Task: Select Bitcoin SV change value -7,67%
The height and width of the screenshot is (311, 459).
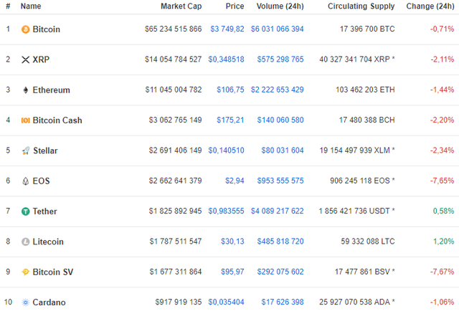Action: pyautogui.click(x=442, y=272)
